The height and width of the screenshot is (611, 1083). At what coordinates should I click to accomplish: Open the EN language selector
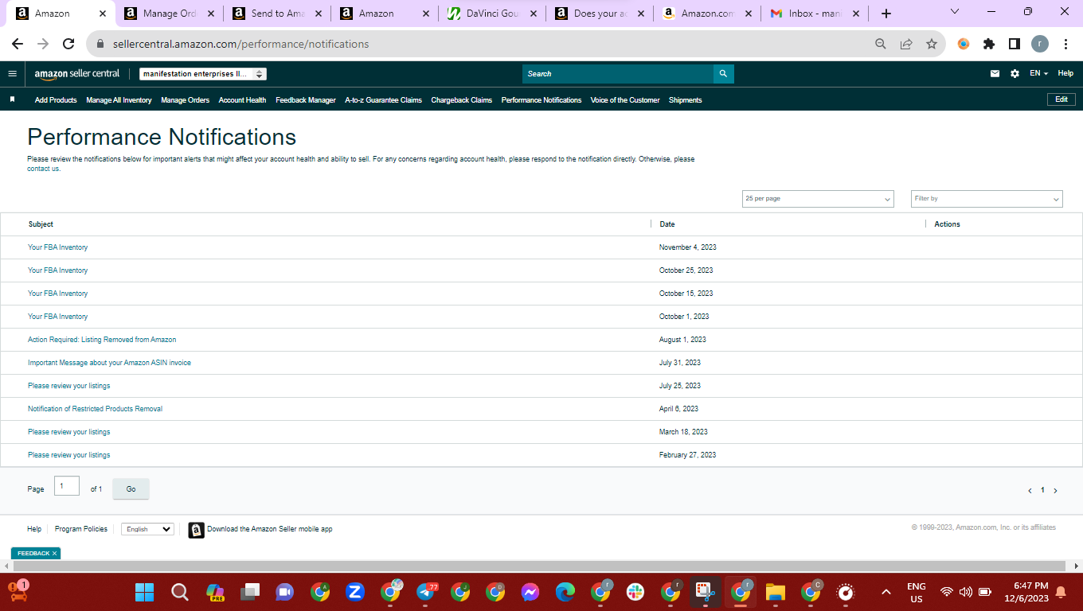[1038, 73]
